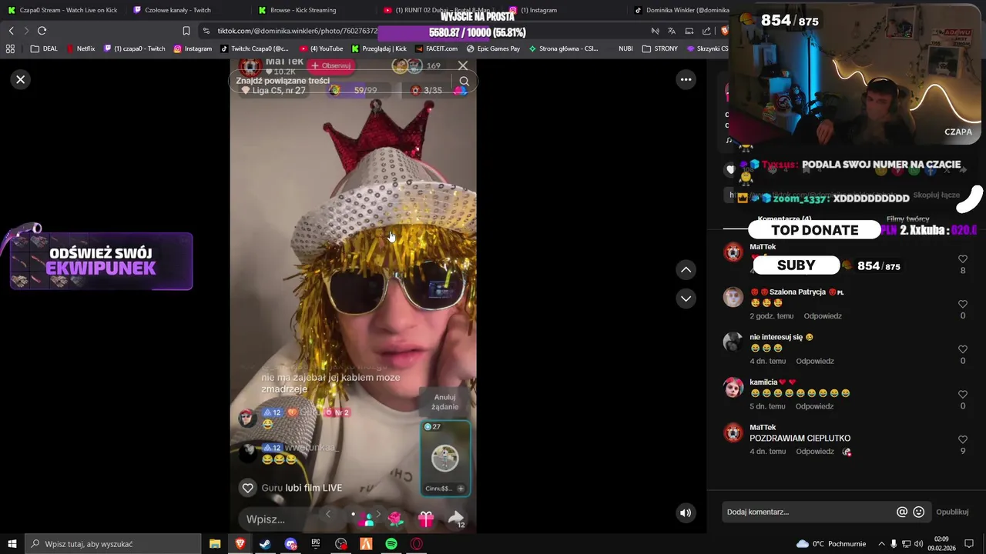Open the browser apps grid icon
Screen dimensions: 986x554
point(10,48)
